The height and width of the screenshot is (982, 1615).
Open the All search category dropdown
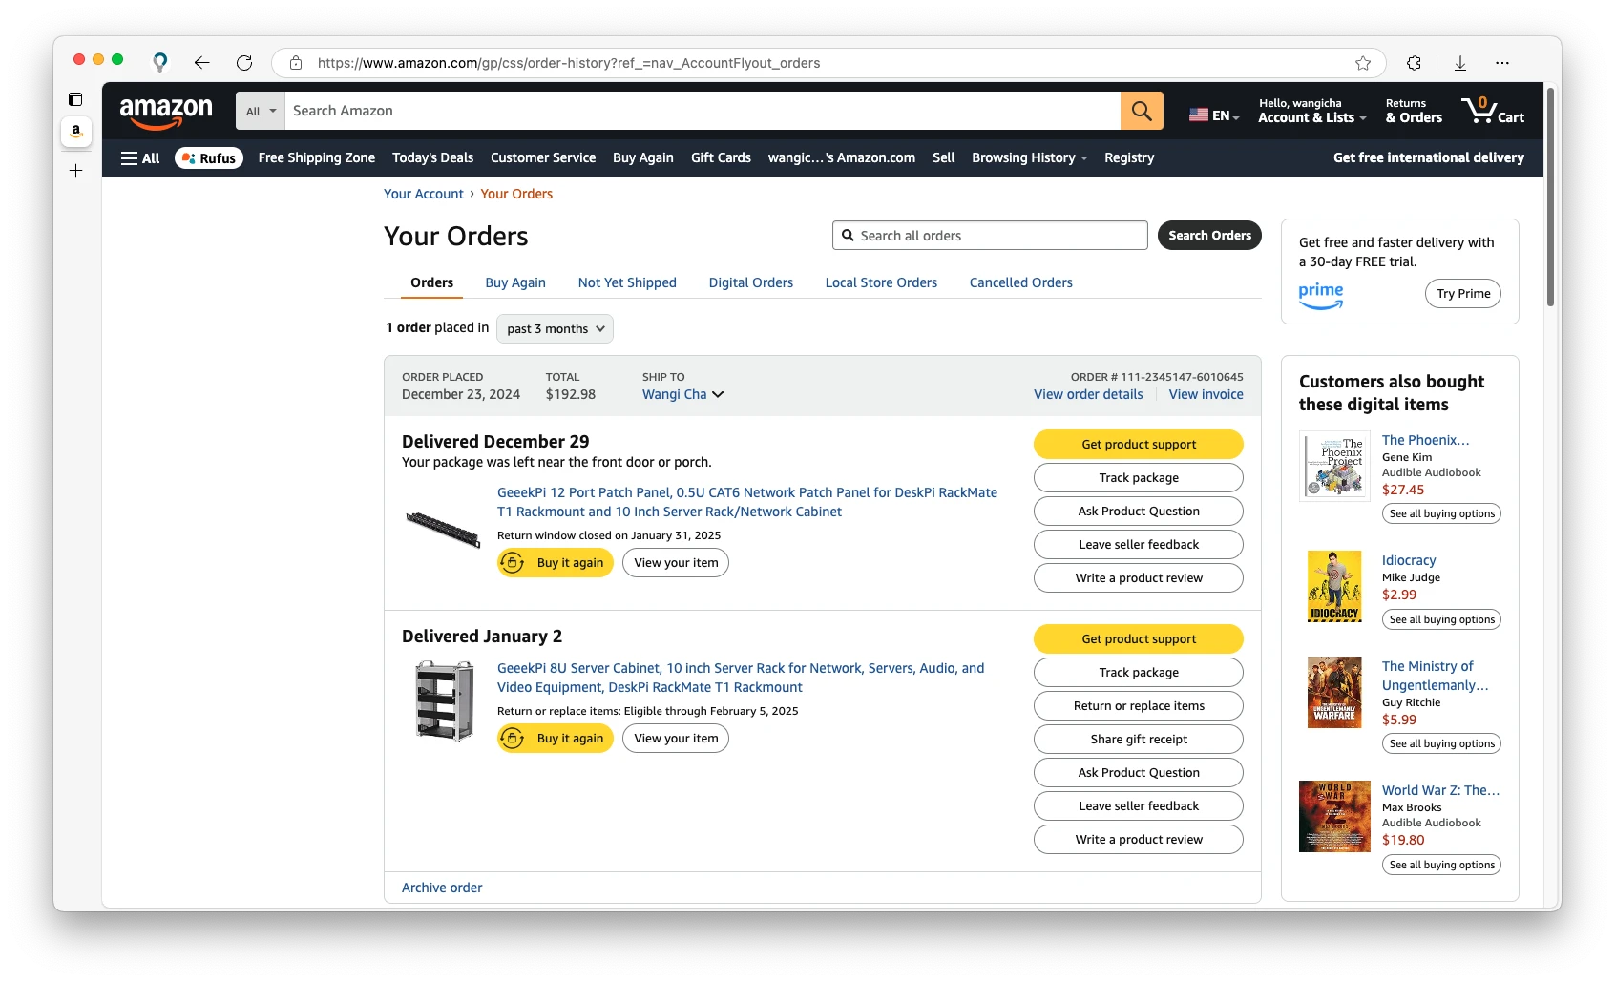coord(261,111)
